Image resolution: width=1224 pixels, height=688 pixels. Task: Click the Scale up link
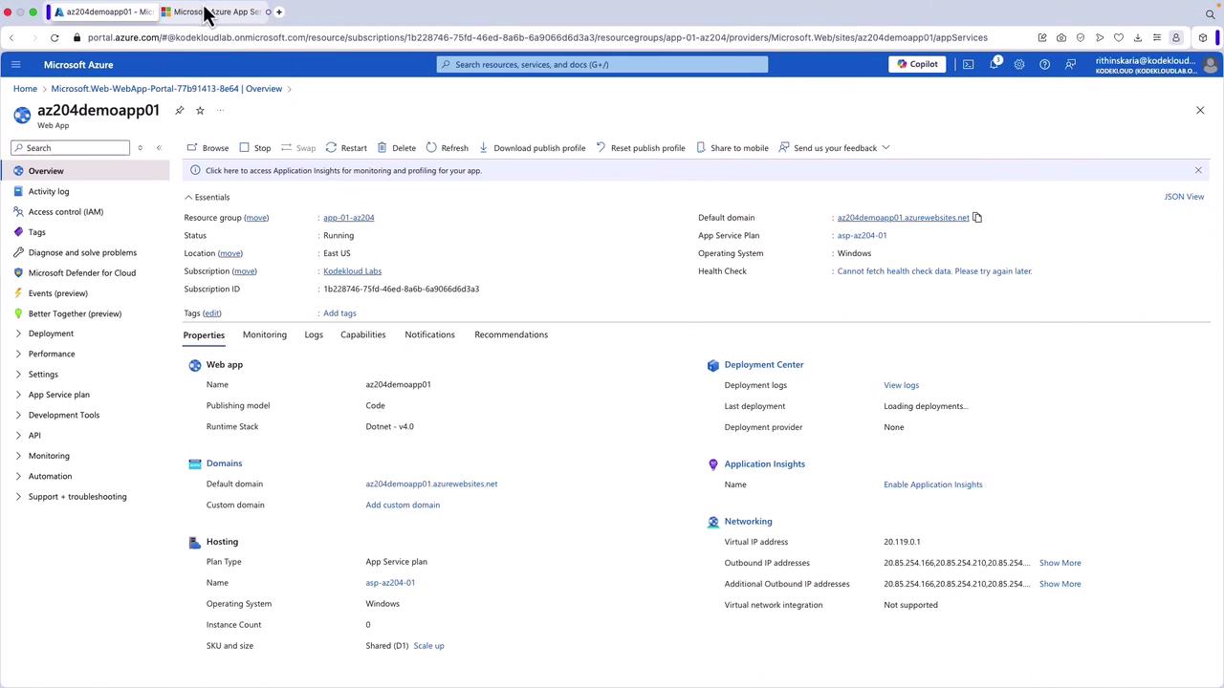[428, 646]
